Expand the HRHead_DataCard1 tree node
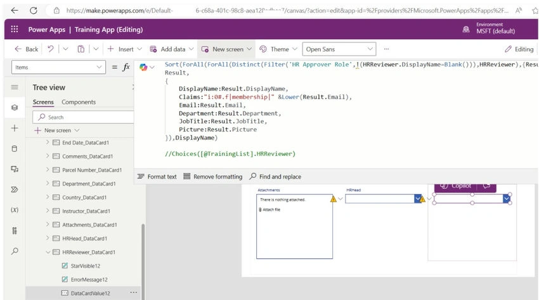Screen dimensions: 539x300 click(x=48, y=238)
